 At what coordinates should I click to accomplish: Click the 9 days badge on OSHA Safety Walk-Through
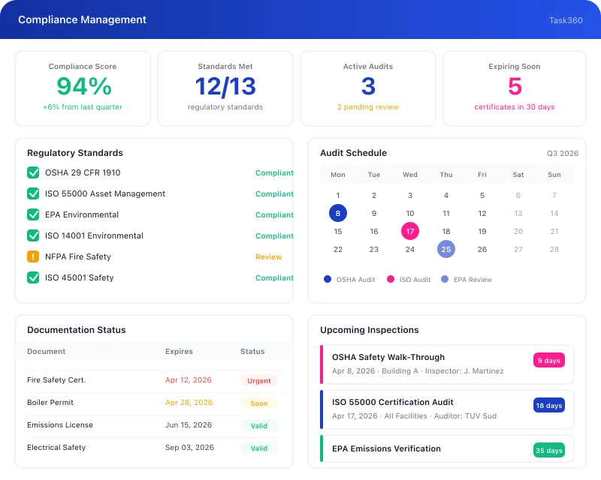click(x=548, y=360)
